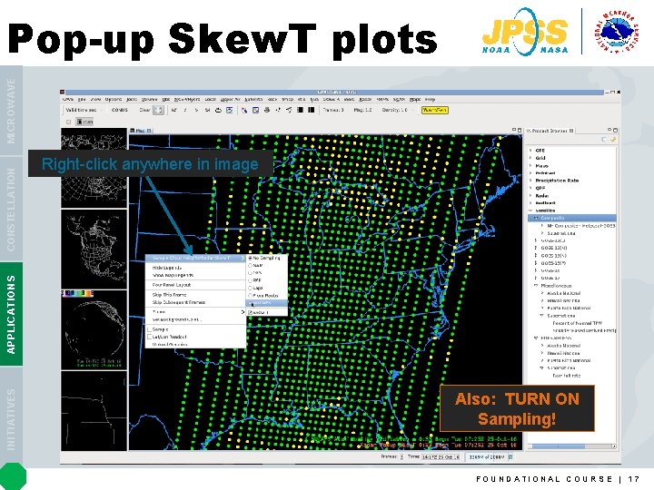
Task: Select Percent of Normal TPW item
Action: [578, 323]
